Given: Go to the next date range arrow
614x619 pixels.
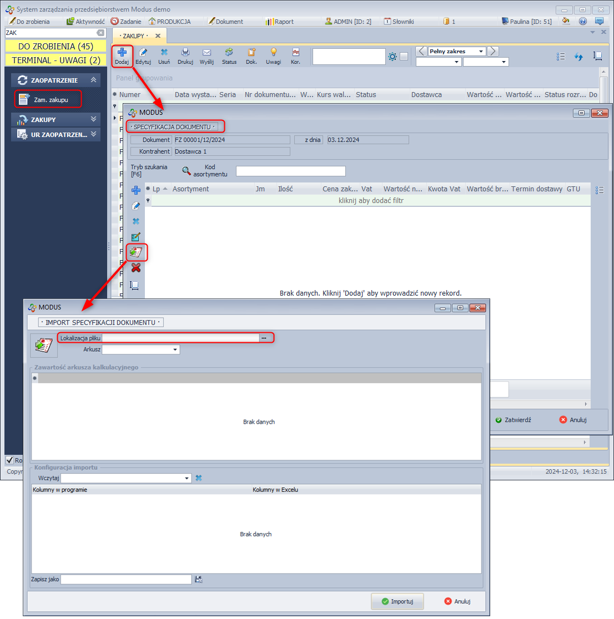Looking at the screenshot, I should click(x=492, y=52).
